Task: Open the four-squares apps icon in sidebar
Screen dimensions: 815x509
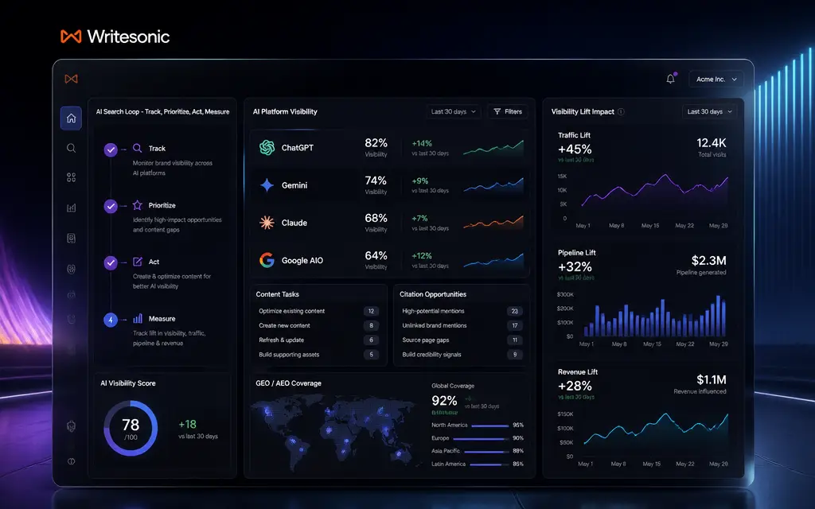Action: [71, 177]
